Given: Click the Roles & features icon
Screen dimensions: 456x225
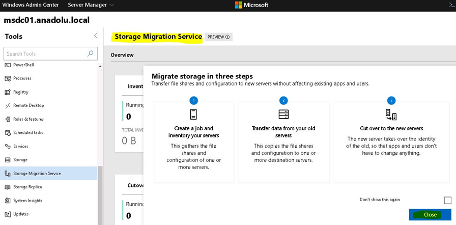Looking at the screenshot, I should pos(8,119).
